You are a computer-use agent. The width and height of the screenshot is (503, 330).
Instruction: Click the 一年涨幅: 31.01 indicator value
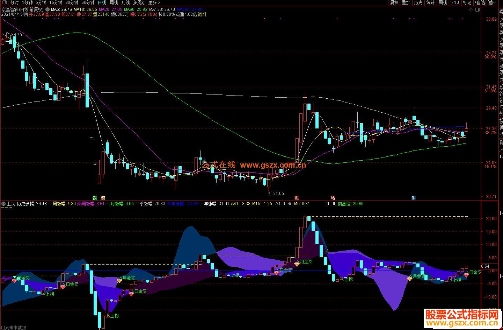point(214,203)
